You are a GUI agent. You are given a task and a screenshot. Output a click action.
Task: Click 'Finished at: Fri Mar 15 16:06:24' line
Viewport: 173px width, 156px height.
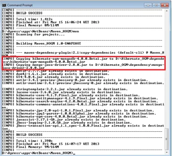pos(51,22)
